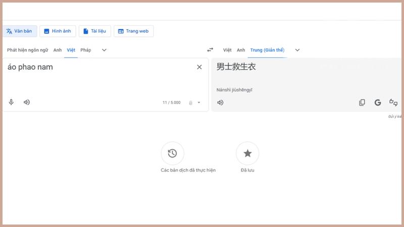This screenshot has height=227, width=404.
Task: Select Pháp as source language
Action: tap(86, 50)
